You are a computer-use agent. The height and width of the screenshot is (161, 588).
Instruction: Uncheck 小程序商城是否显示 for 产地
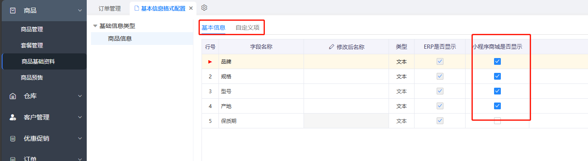497,106
